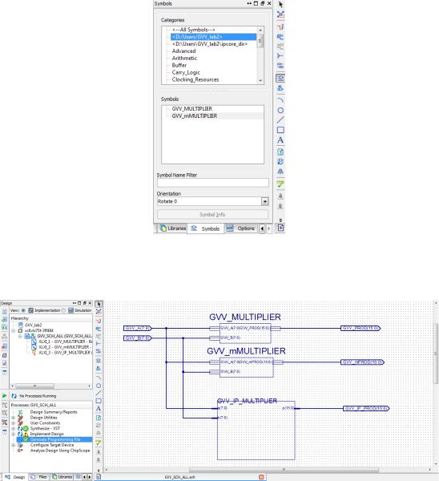Select the Carry_Logic category
Image resolution: width=439 pixels, height=481 pixels.
point(186,72)
